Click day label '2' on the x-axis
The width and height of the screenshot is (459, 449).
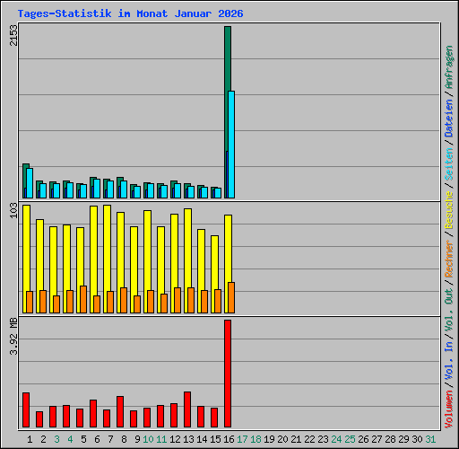[x=43, y=439]
